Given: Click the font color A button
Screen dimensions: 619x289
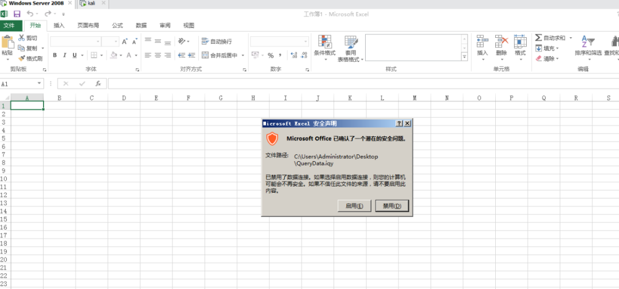Looking at the screenshot, I should pyautogui.click(x=129, y=55).
